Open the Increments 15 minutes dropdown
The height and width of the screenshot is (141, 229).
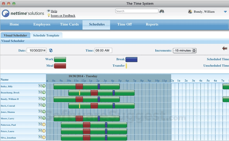184,50
